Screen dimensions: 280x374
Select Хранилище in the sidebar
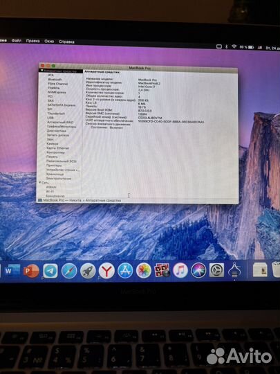point(55,174)
